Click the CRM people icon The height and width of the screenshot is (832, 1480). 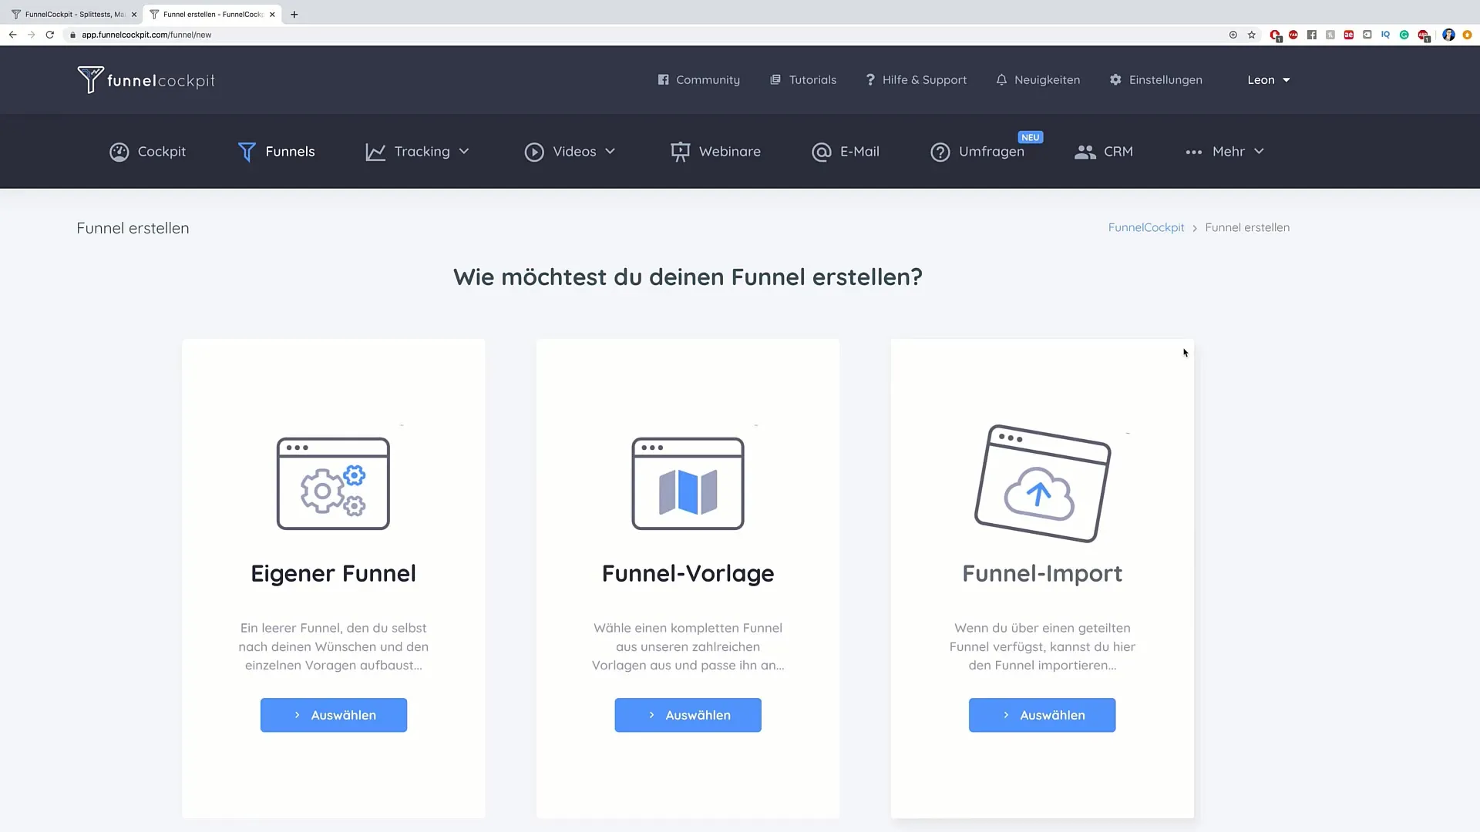1085,151
